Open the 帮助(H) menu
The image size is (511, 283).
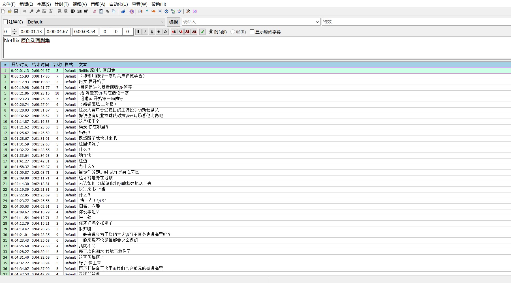(x=159, y=4)
